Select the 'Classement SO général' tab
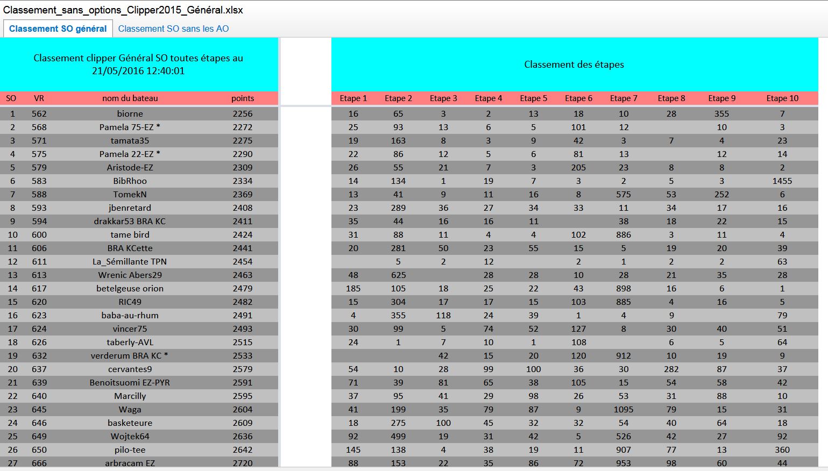828x471 pixels. tap(58, 29)
